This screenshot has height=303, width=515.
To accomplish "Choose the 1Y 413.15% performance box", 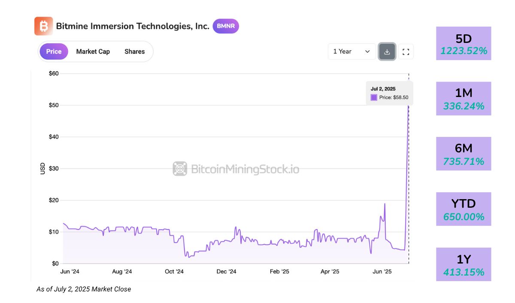I will coord(463,264).
